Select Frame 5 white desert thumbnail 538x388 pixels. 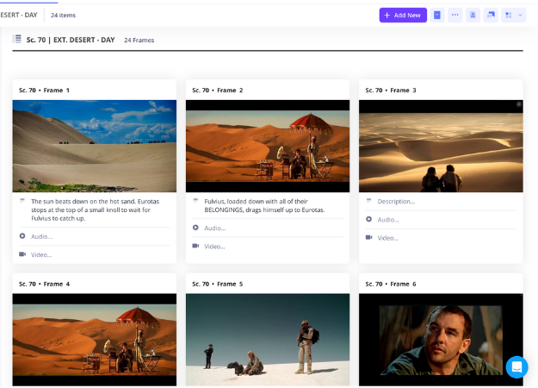(268, 340)
